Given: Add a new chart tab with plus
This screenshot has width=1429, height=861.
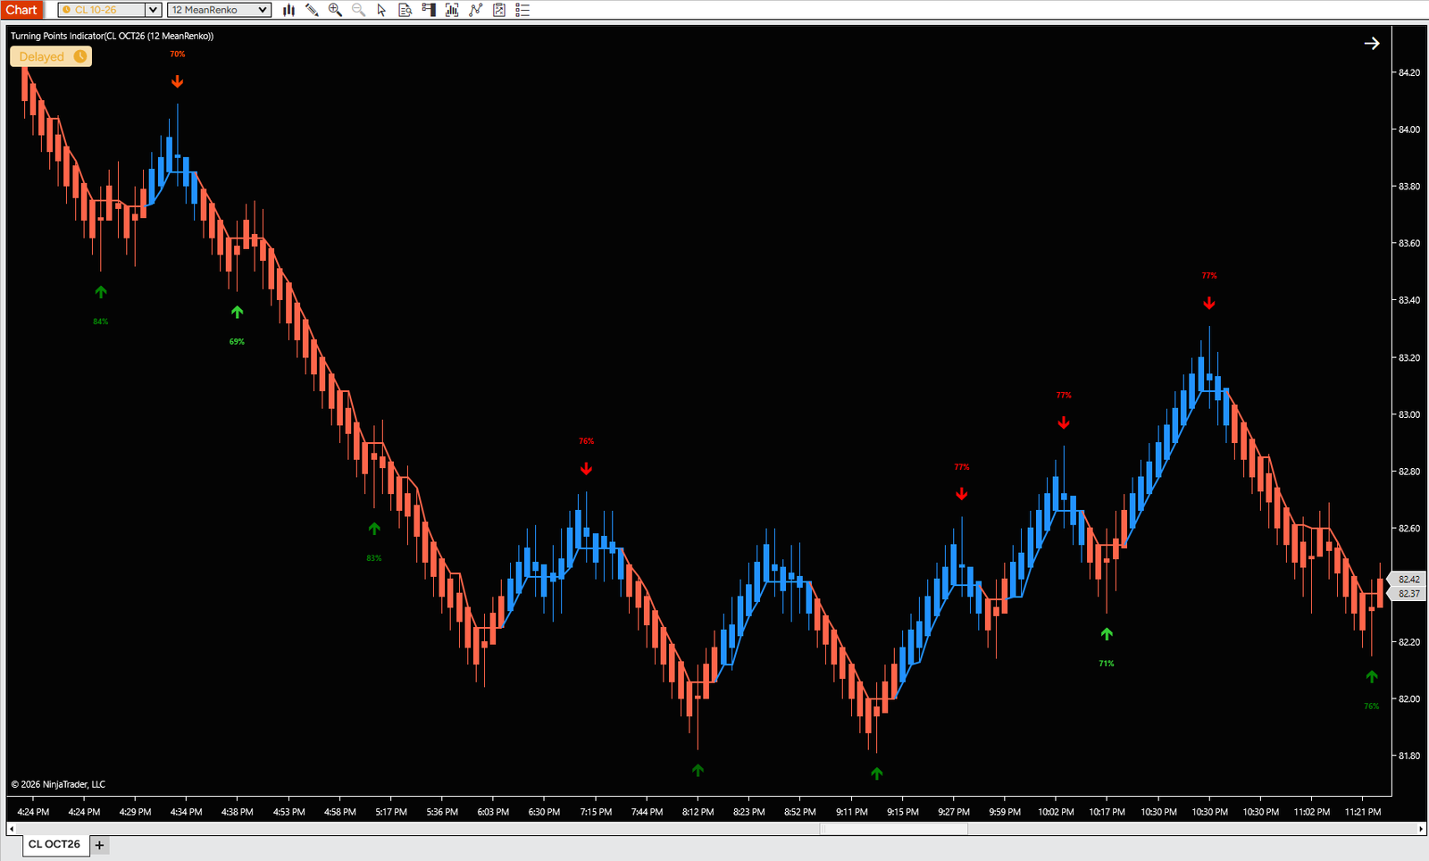Looking at the screenshot, I should (x=99, y=845).
